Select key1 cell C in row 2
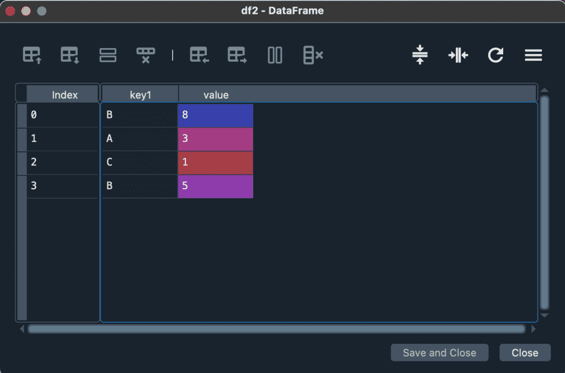 140,162
